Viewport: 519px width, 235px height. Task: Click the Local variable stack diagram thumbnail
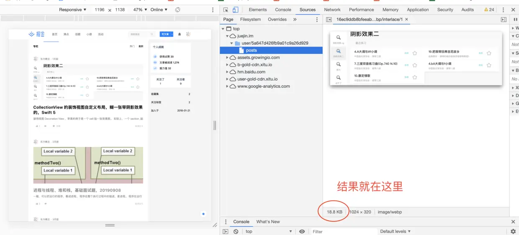click(88, 165)
